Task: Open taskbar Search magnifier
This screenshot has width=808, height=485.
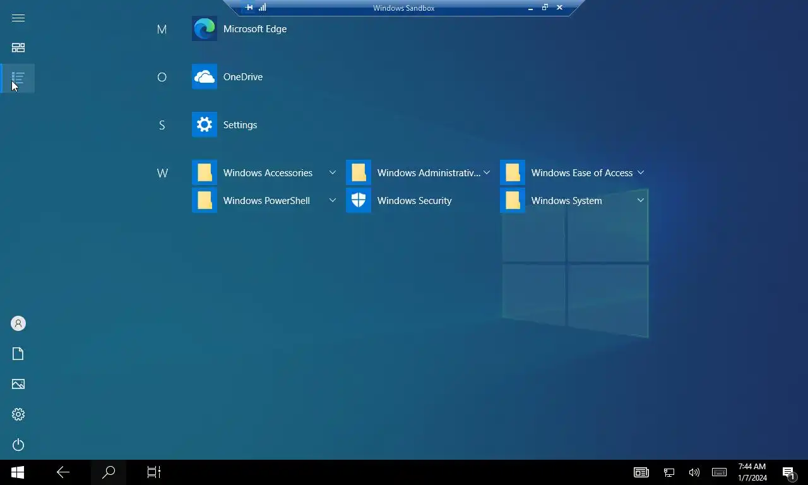Action: click(109, 472)
